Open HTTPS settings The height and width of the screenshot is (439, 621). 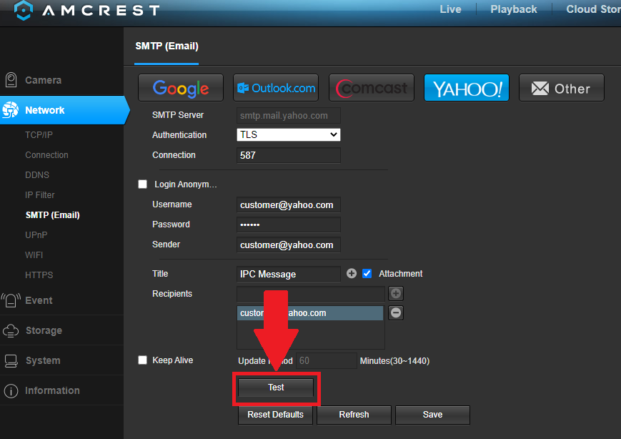coord(39,275)
